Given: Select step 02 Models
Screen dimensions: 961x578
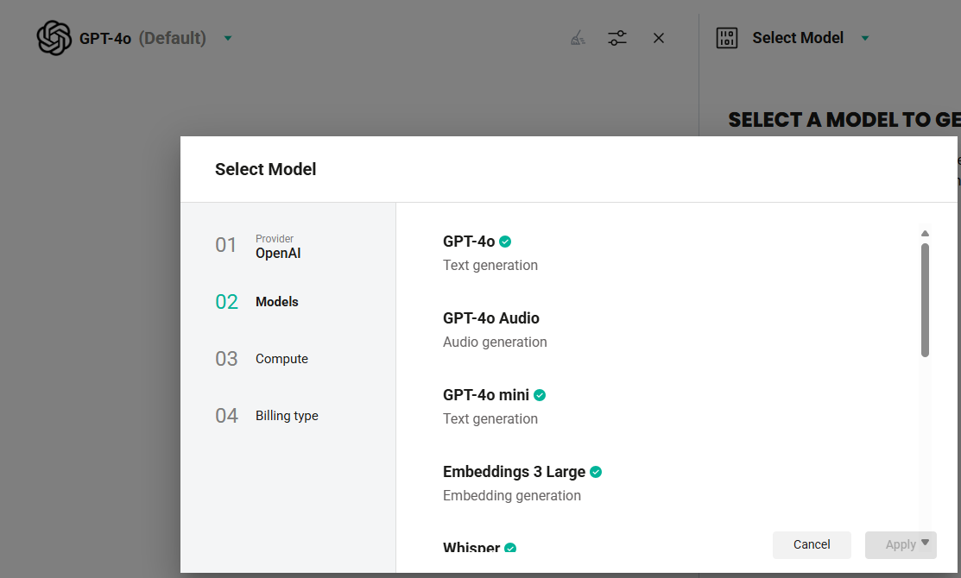Looking at the screenshot, I should [x=256, y=302].
